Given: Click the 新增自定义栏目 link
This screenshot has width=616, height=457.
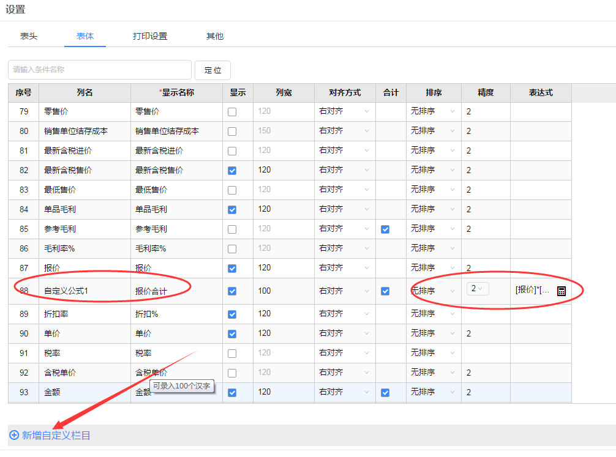Looking at the screenshot, I should point(56,435).
